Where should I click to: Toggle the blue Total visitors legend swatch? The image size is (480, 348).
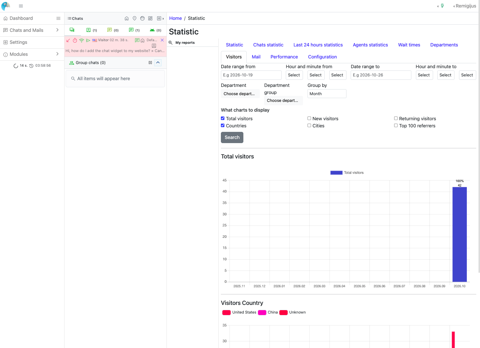pyautogui.click(x=336, y=173)
